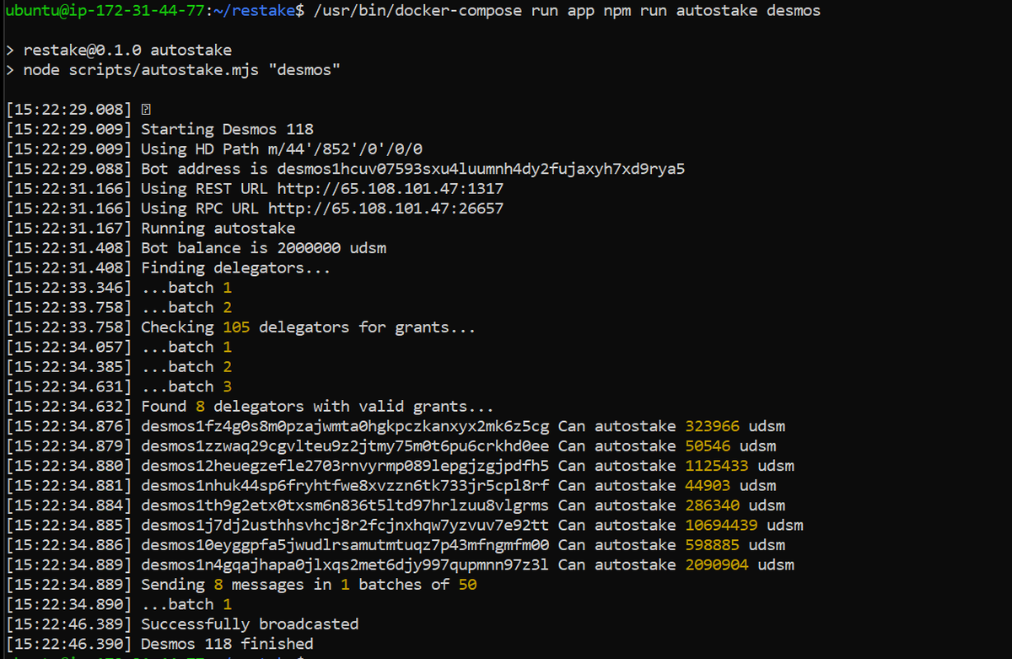Click 'node scripts/autostake.mjs "desmos"' line
Screen dimensions: 1012x659
[x=181, y=70]
